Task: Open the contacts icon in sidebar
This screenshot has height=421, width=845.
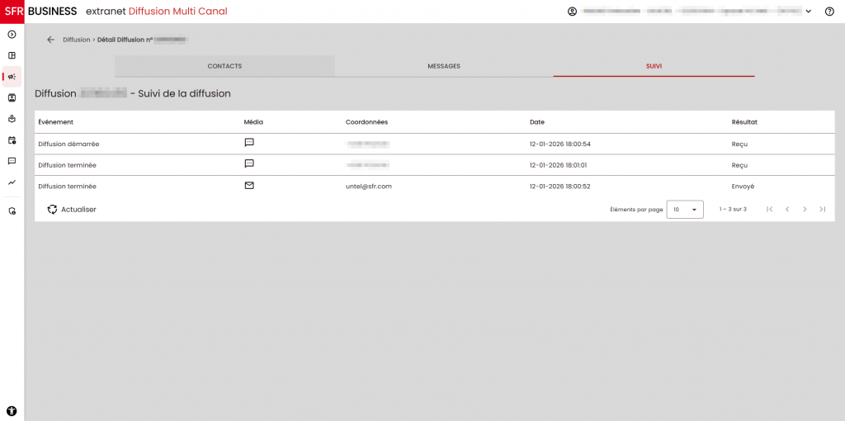Action: (12, 97)
